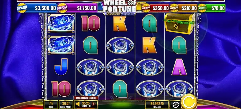
Task: Open the $0.07 Coin Value setting
Action: [x=66, y=105]
